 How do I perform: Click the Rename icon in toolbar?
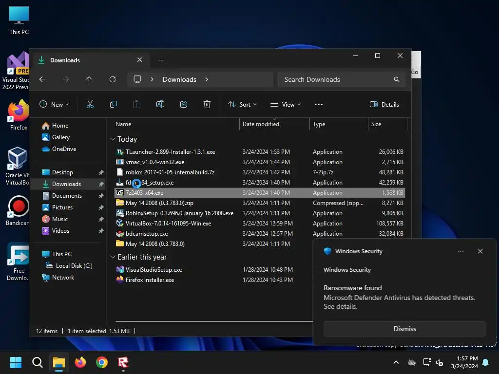coord(160,104)
